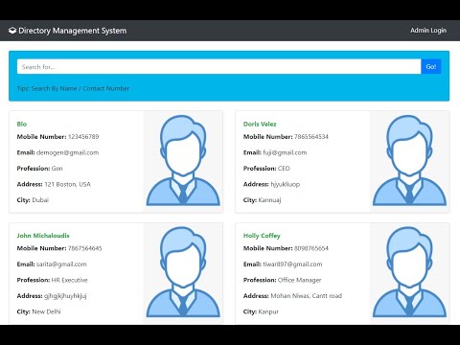Click the profession CEO

point(284,169)
